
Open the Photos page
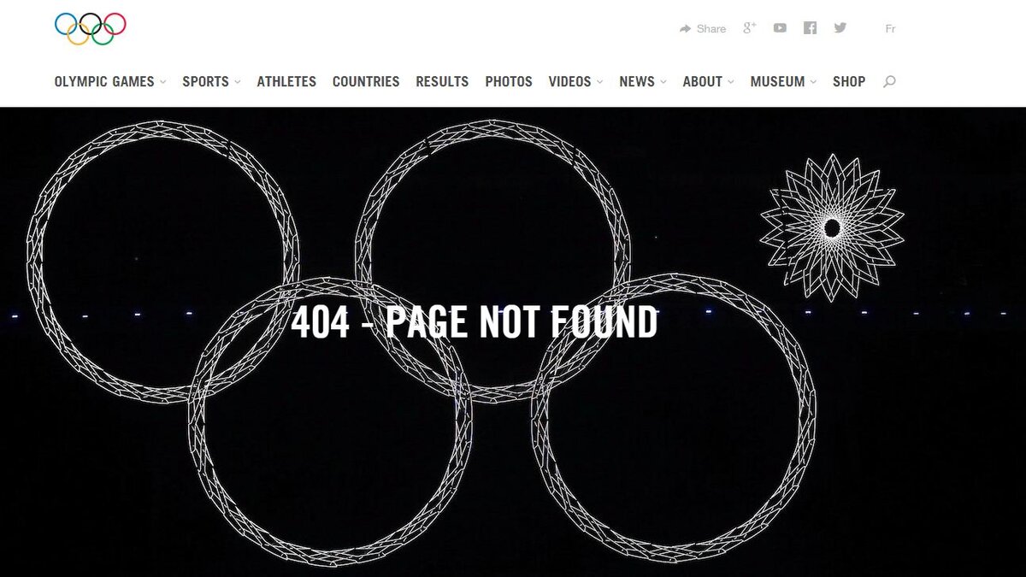(x=509, y=82)
